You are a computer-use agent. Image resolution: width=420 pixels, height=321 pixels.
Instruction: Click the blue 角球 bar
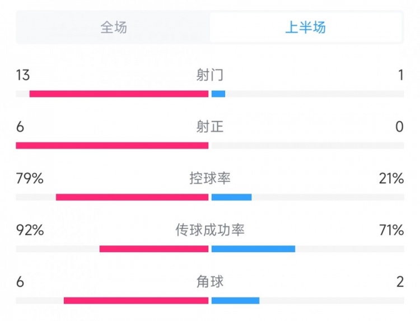click(x=235, y=301)
